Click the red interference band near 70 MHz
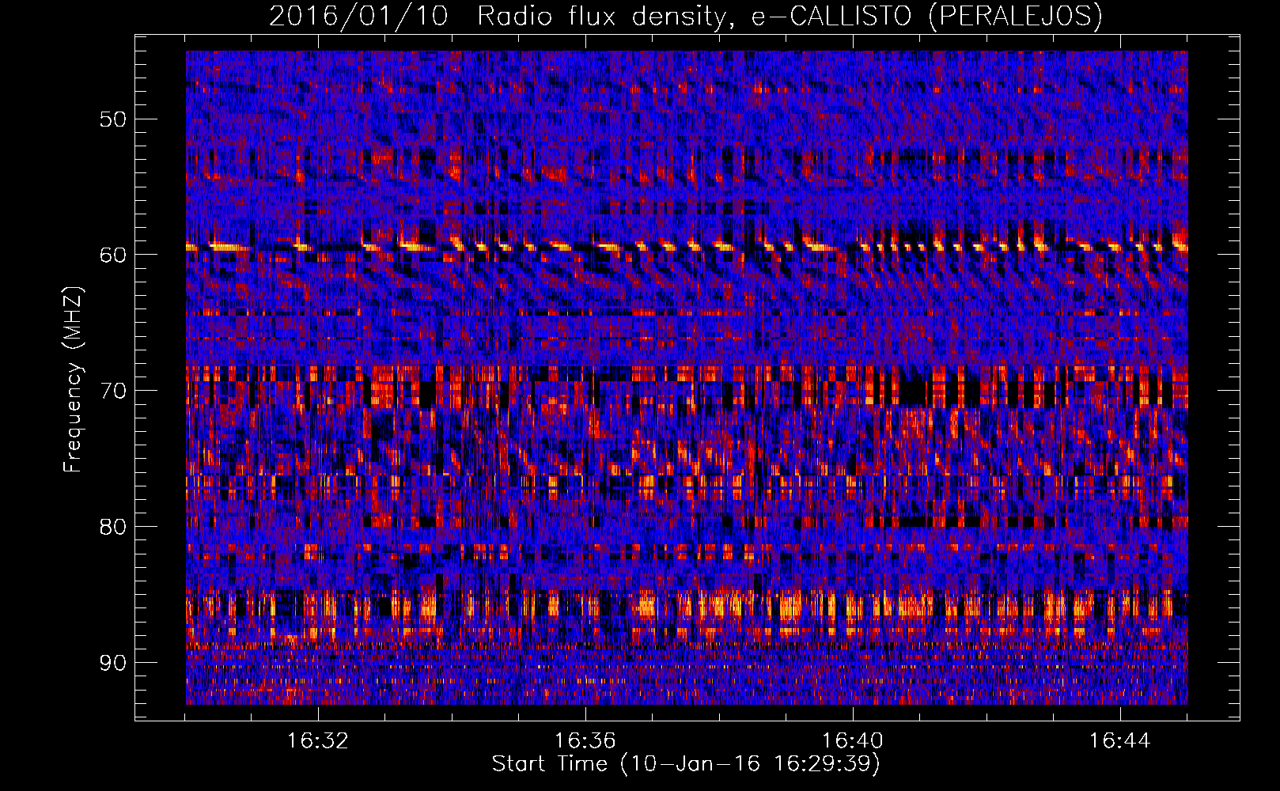 (x=687, y=386)
